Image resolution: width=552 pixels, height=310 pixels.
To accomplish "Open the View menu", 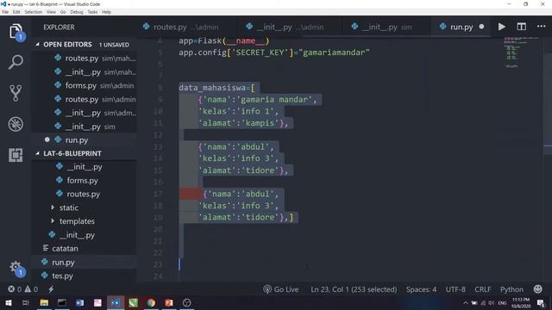I will click(51, 12).
